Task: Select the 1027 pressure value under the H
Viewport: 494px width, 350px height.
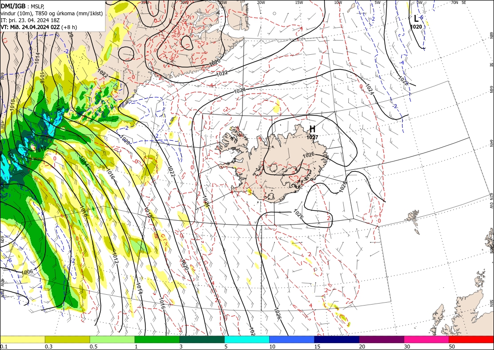Action: [x=312, y=137]
